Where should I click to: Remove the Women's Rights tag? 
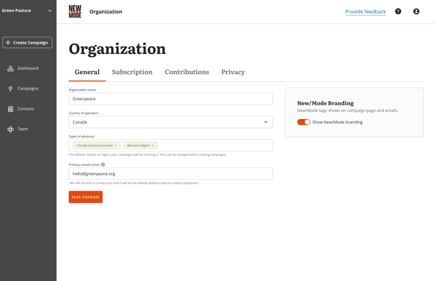coord(153,146)
